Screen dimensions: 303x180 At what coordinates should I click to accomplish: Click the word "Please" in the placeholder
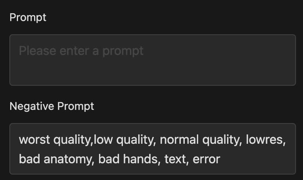[38, 51]
